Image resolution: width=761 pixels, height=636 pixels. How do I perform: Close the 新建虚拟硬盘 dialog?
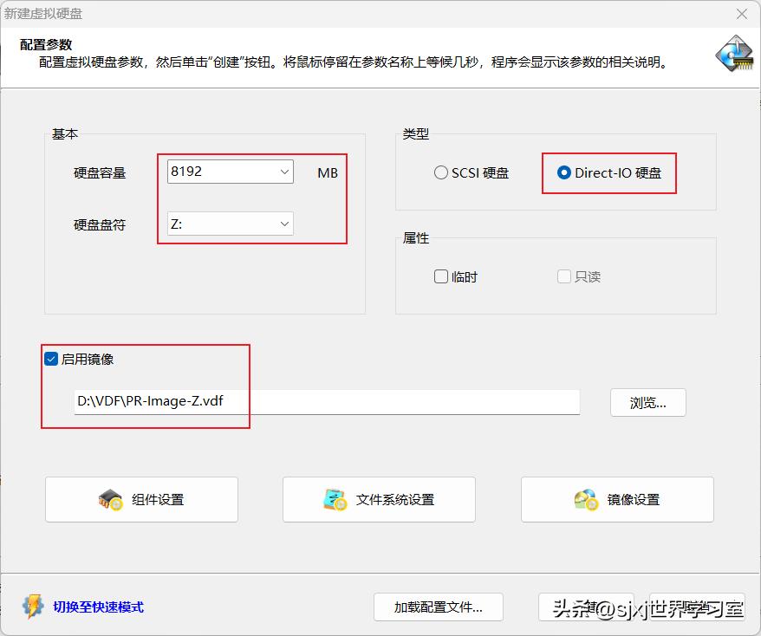click(x=741, y=14)
